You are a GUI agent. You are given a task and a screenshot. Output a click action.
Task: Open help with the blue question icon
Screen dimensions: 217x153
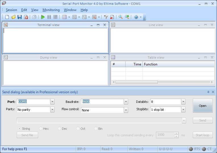(136, 17)
